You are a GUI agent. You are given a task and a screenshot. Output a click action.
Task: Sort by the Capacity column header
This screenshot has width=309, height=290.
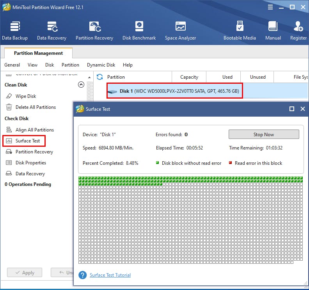click(189, 77)
